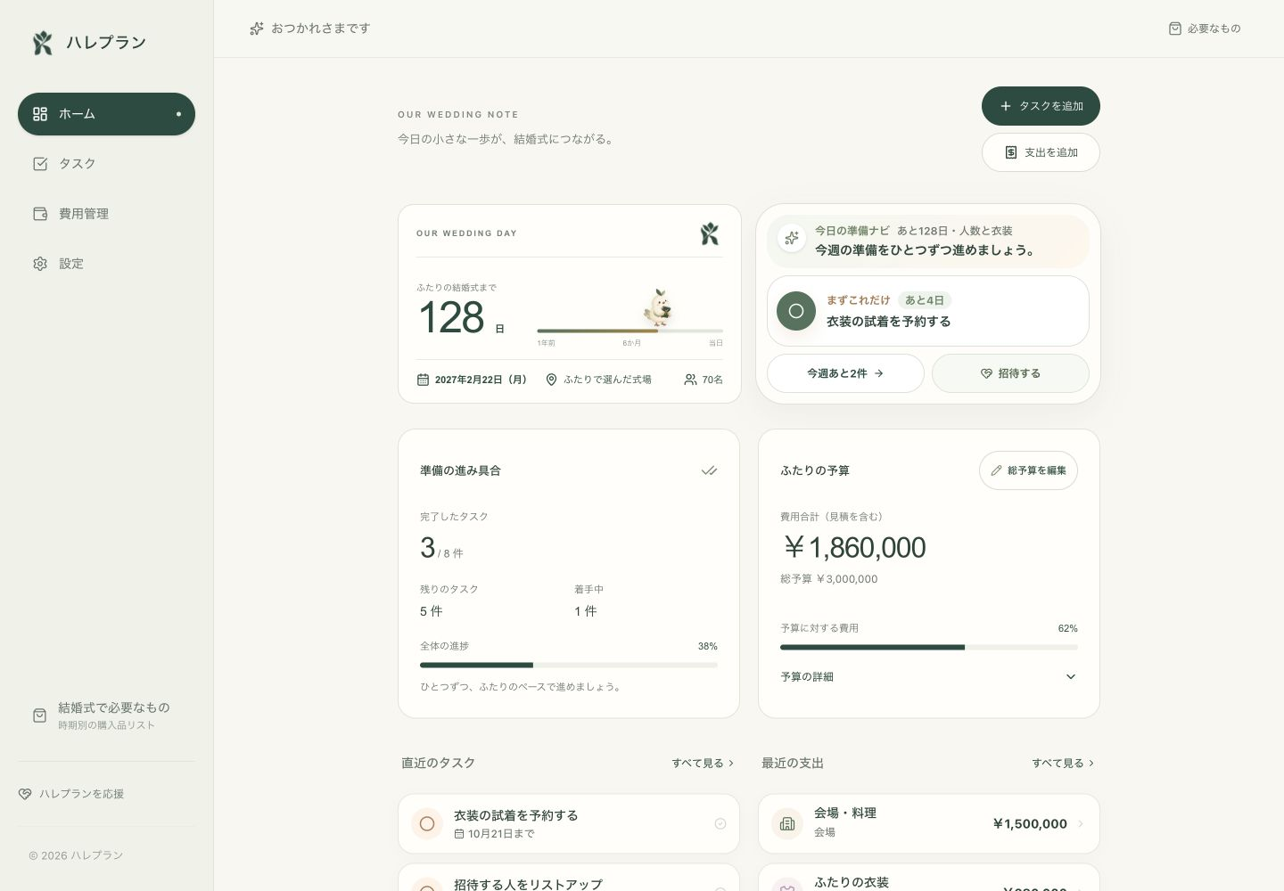Click ハレプランを応援 link in sidebar
The width and height of the screenshot is (1284, 891).
tap(71, 794)
